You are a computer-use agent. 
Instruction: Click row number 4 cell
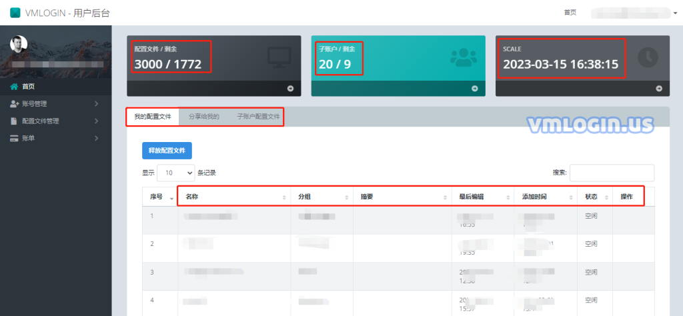(x=160, y=303)
